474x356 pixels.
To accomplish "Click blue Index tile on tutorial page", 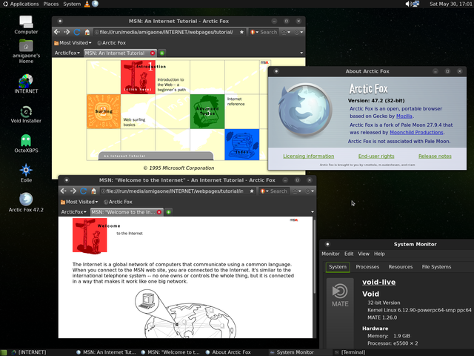I will point(242,145).
